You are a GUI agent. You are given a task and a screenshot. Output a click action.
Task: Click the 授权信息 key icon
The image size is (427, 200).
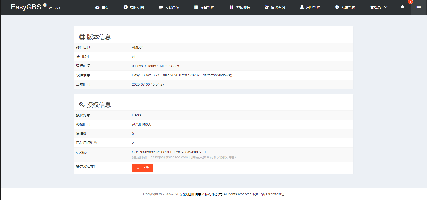click(82, 105)
